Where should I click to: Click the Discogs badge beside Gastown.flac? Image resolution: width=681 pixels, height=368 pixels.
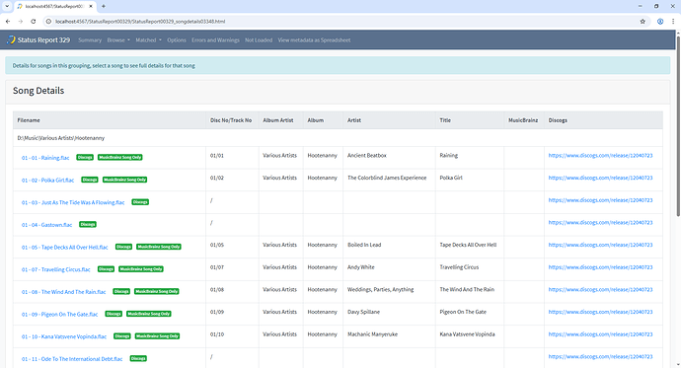click(88, 224)
